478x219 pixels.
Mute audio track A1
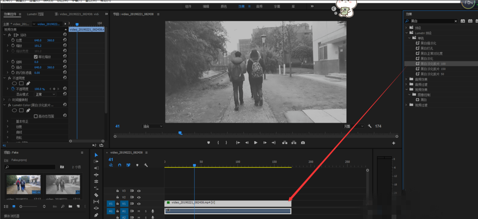(x=139, y=211)
